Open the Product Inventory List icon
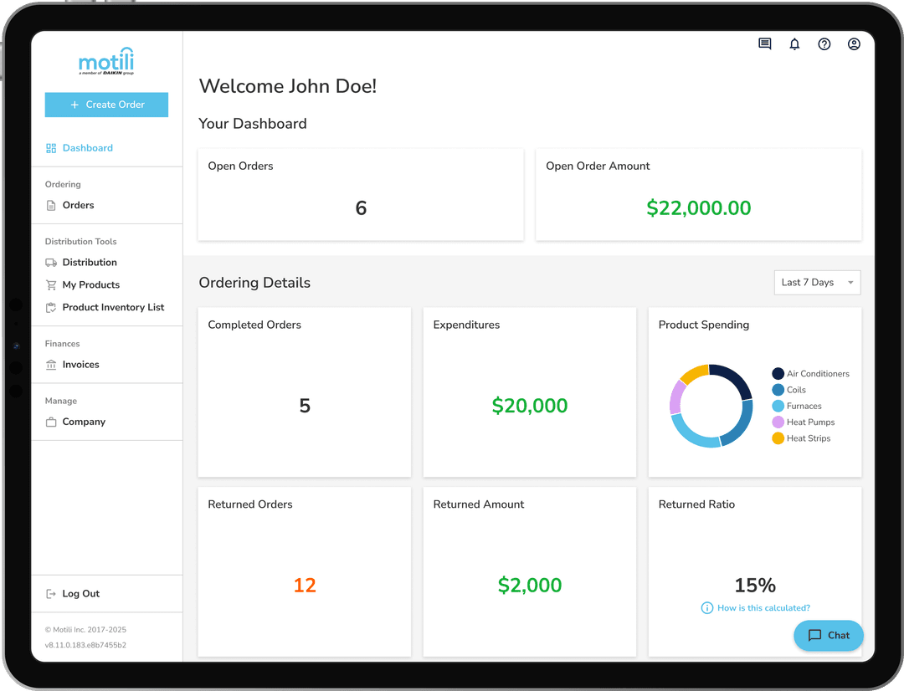Viewport: 904px width, 691px height. click(50, 307)
